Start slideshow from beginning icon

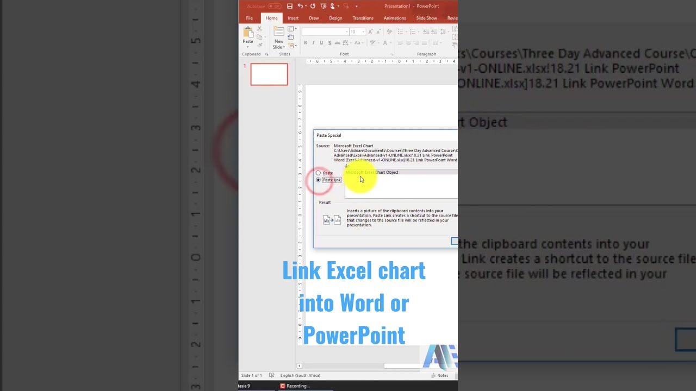(324, 7)
